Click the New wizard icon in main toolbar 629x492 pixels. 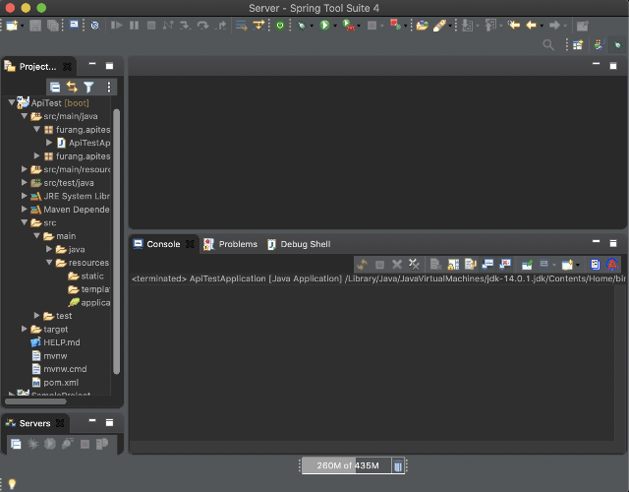(12, 26)
